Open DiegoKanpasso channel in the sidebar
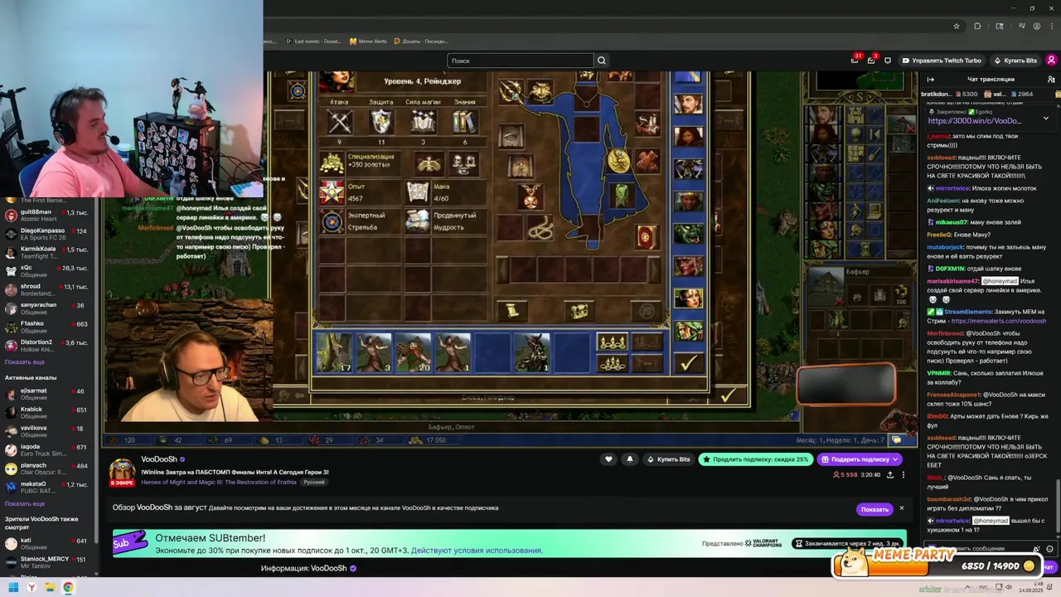Screen dimensions: 1061x597 pos(49,234)
